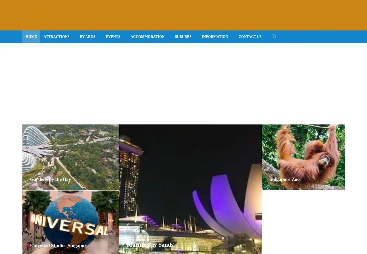This screenshot has width=367, height=254.
Task: Click the 'Marina Bay Sands' caption
Action: [150, 245]
